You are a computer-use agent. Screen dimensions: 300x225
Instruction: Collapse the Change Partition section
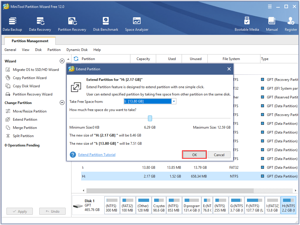click(x=62, y=103)
